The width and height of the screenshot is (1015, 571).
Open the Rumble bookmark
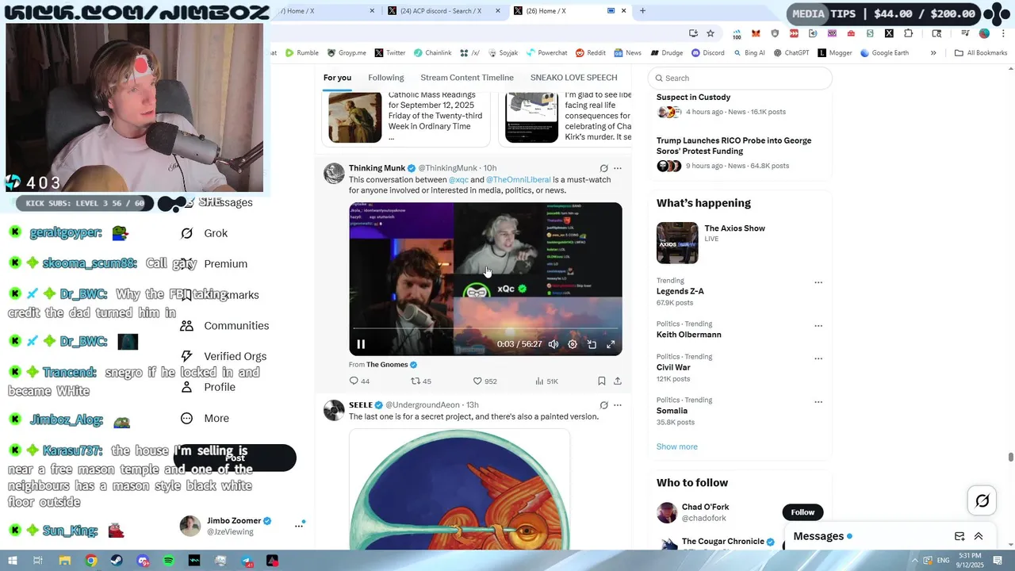[301, 53]
